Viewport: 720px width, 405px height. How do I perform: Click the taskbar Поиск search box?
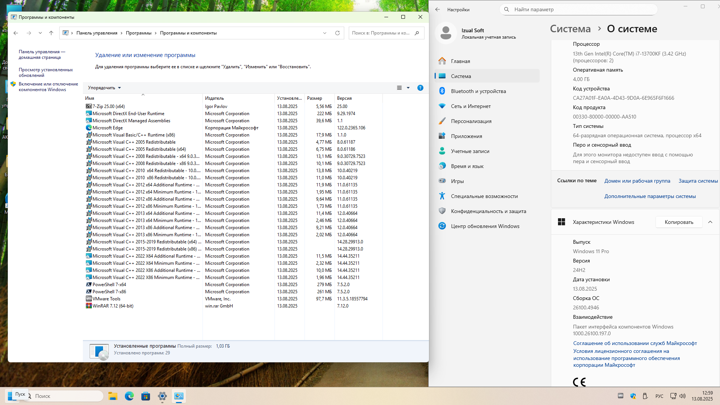click(64, 396)
